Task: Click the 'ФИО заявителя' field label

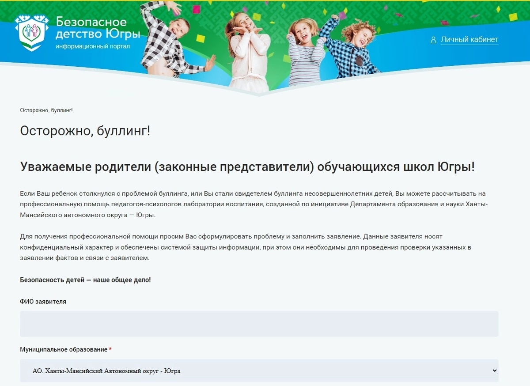Action: click(42, 301)
